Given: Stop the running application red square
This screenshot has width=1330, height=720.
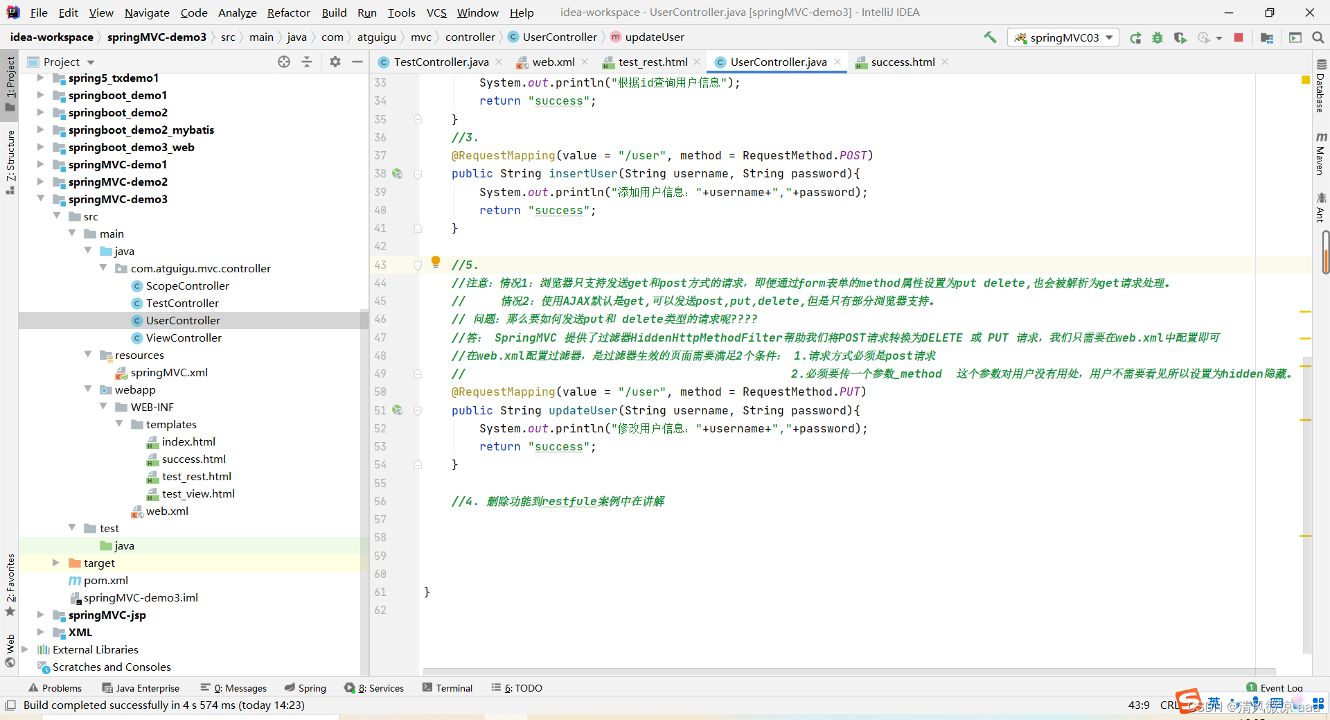Looking at the screenshot, I should [1239, 37].
